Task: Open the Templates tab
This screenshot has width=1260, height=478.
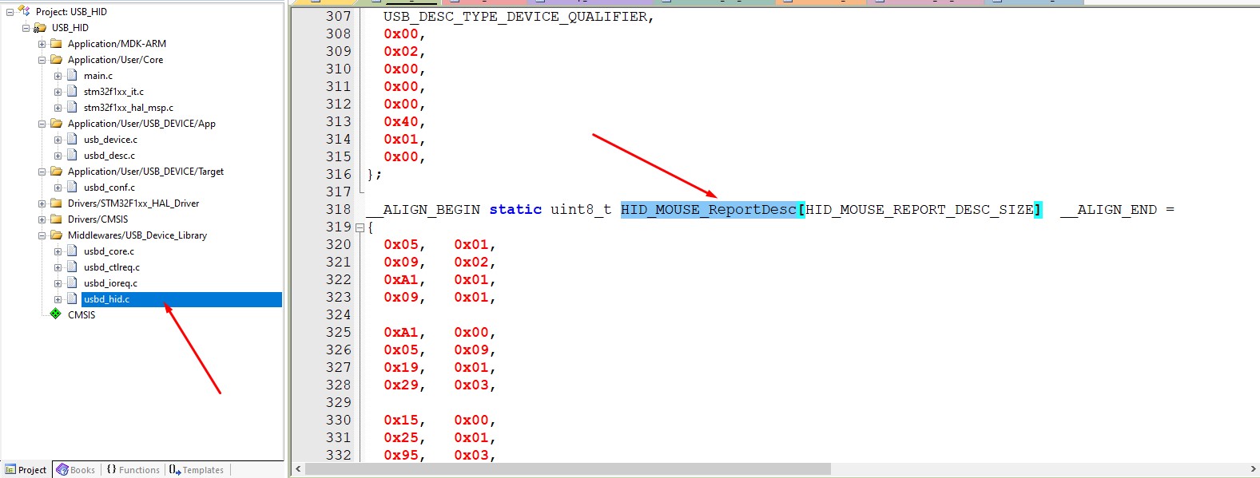Action: (x=197, y=470)
